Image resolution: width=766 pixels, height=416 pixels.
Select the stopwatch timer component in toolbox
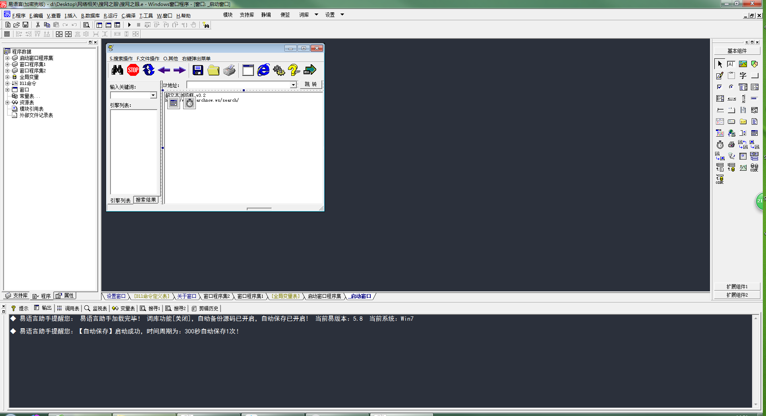coord(720,145)
